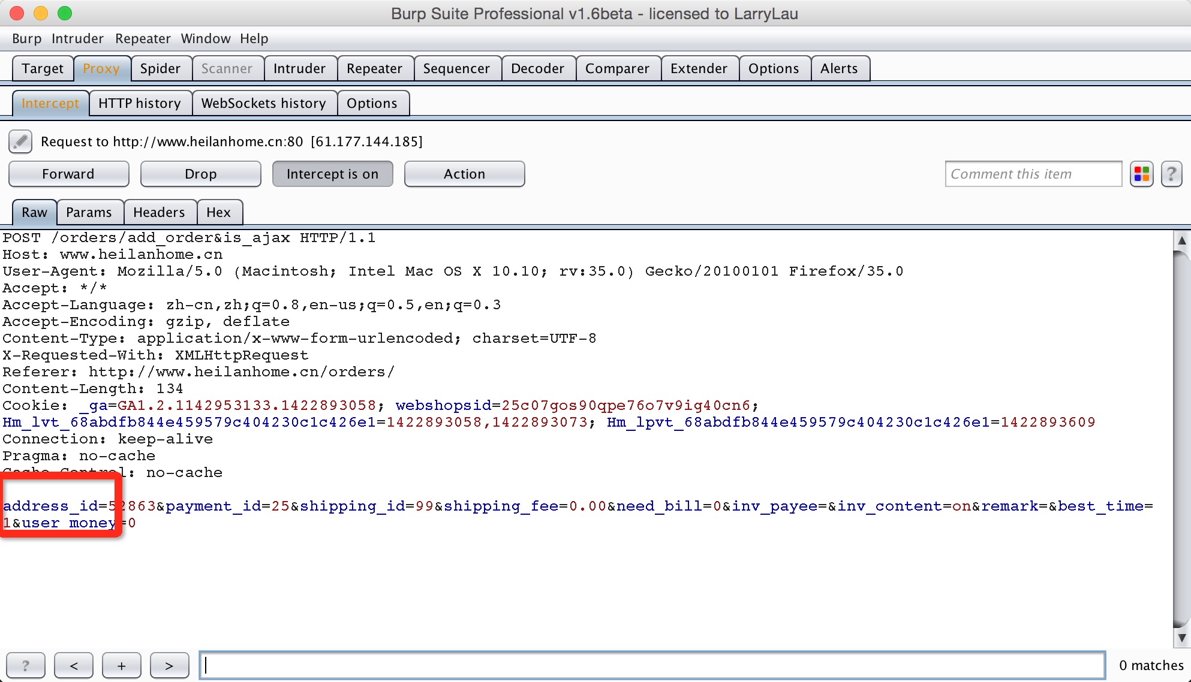Click the yellow minimize window button

[x=41, y=13]
